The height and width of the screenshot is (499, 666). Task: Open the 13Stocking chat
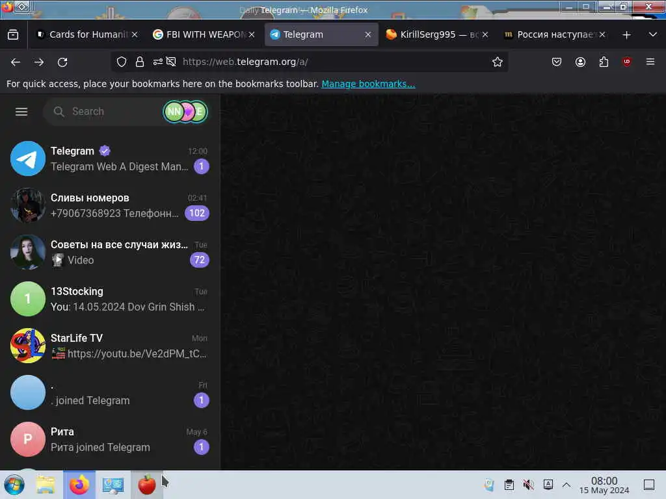[x=110, y=299]
